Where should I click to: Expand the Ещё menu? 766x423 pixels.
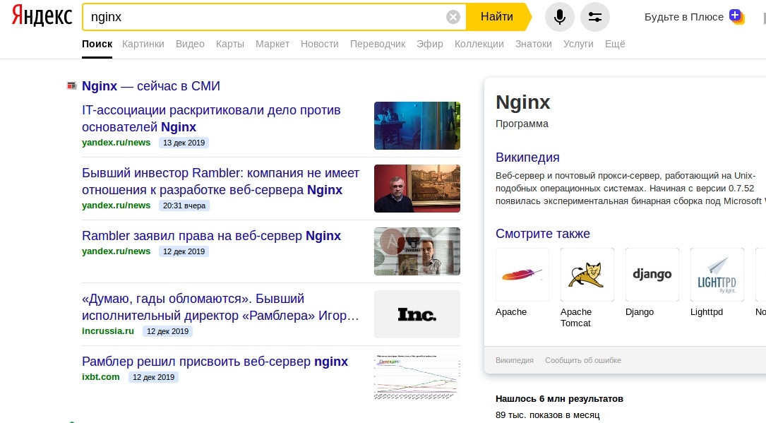(x=615, y=44)
